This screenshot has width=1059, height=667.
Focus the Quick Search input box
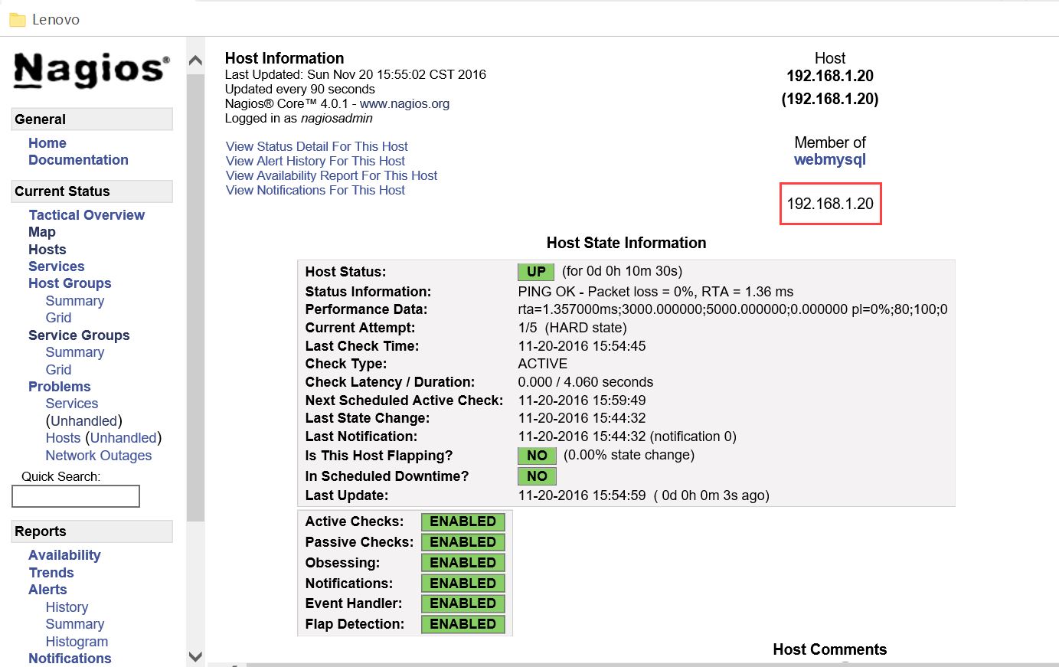76,496
